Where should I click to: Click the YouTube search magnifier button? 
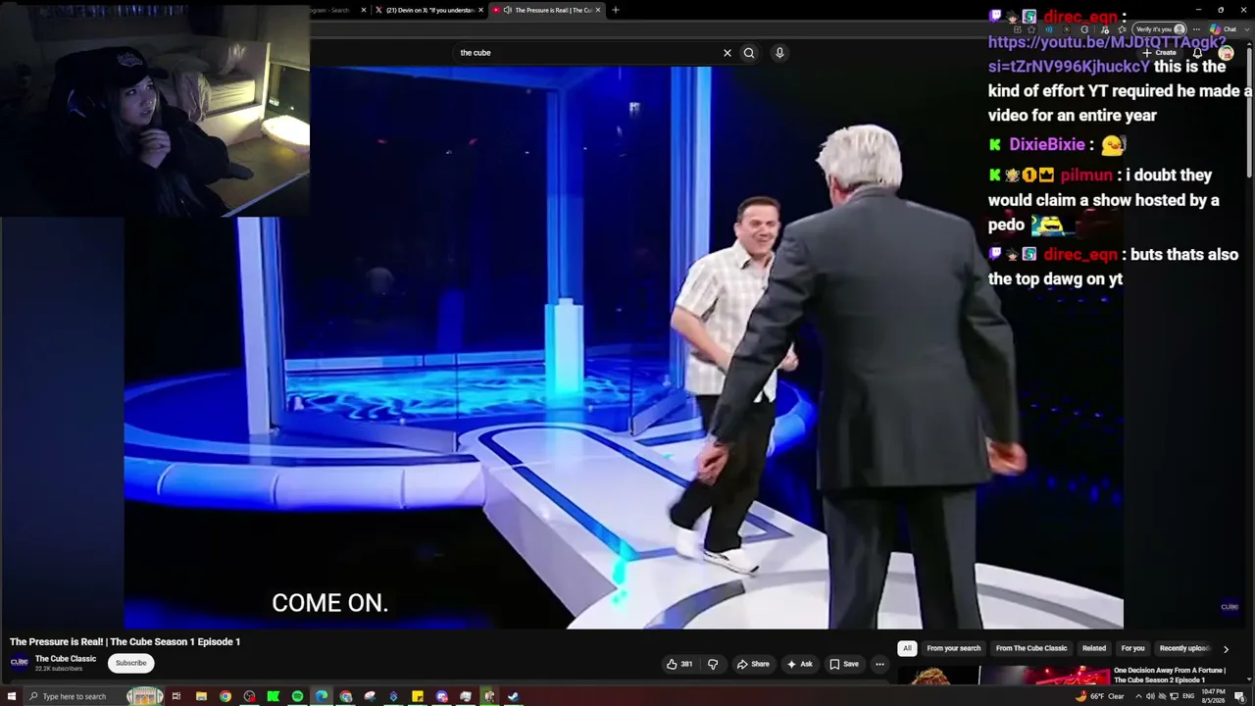[x=749, y=53]
